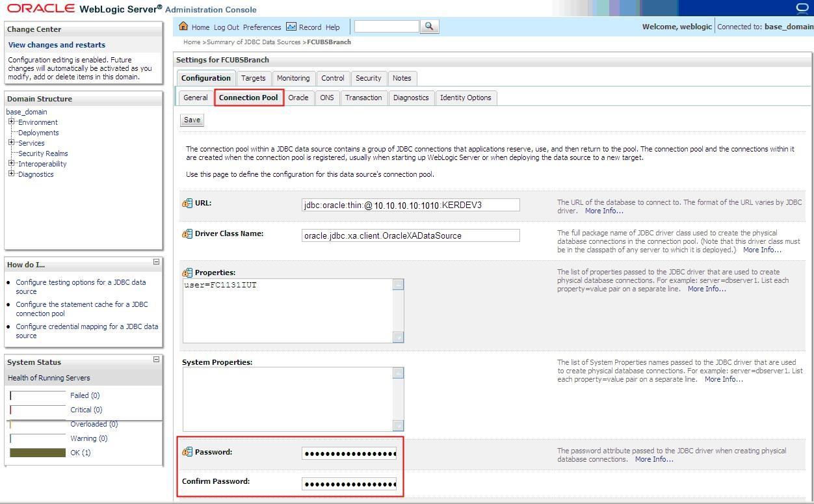Viewport: 814px width, 504px height.
Task: Open Configure the statement cache help link
Action: click(x=82, y=309)
